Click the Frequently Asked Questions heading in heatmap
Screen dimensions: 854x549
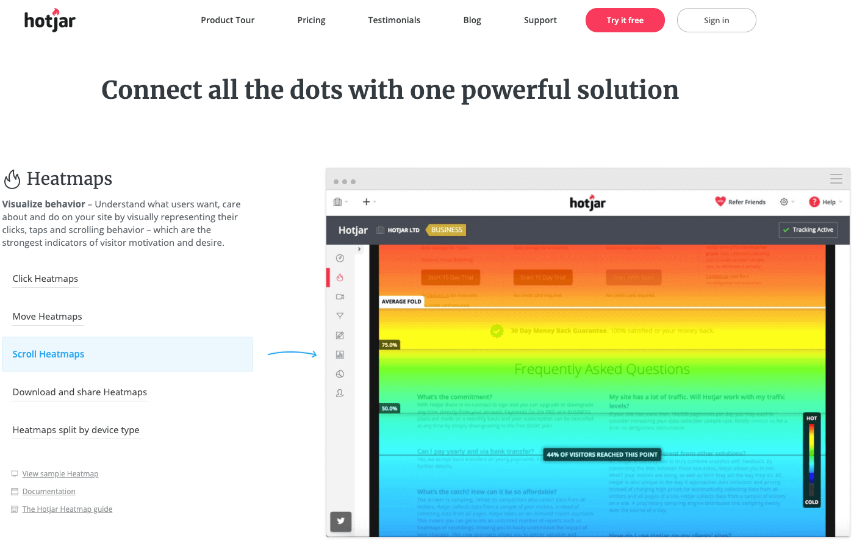tap(602, 369)
